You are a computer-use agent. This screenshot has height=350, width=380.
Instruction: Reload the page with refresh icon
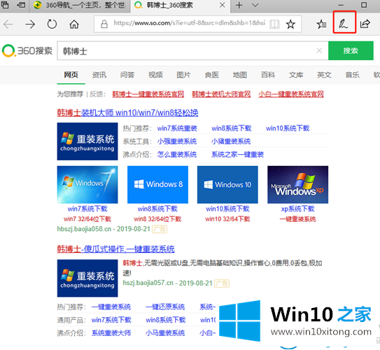pos(52,24)
